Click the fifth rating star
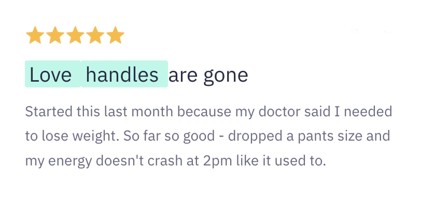421x213 pixels. point(115,36)
